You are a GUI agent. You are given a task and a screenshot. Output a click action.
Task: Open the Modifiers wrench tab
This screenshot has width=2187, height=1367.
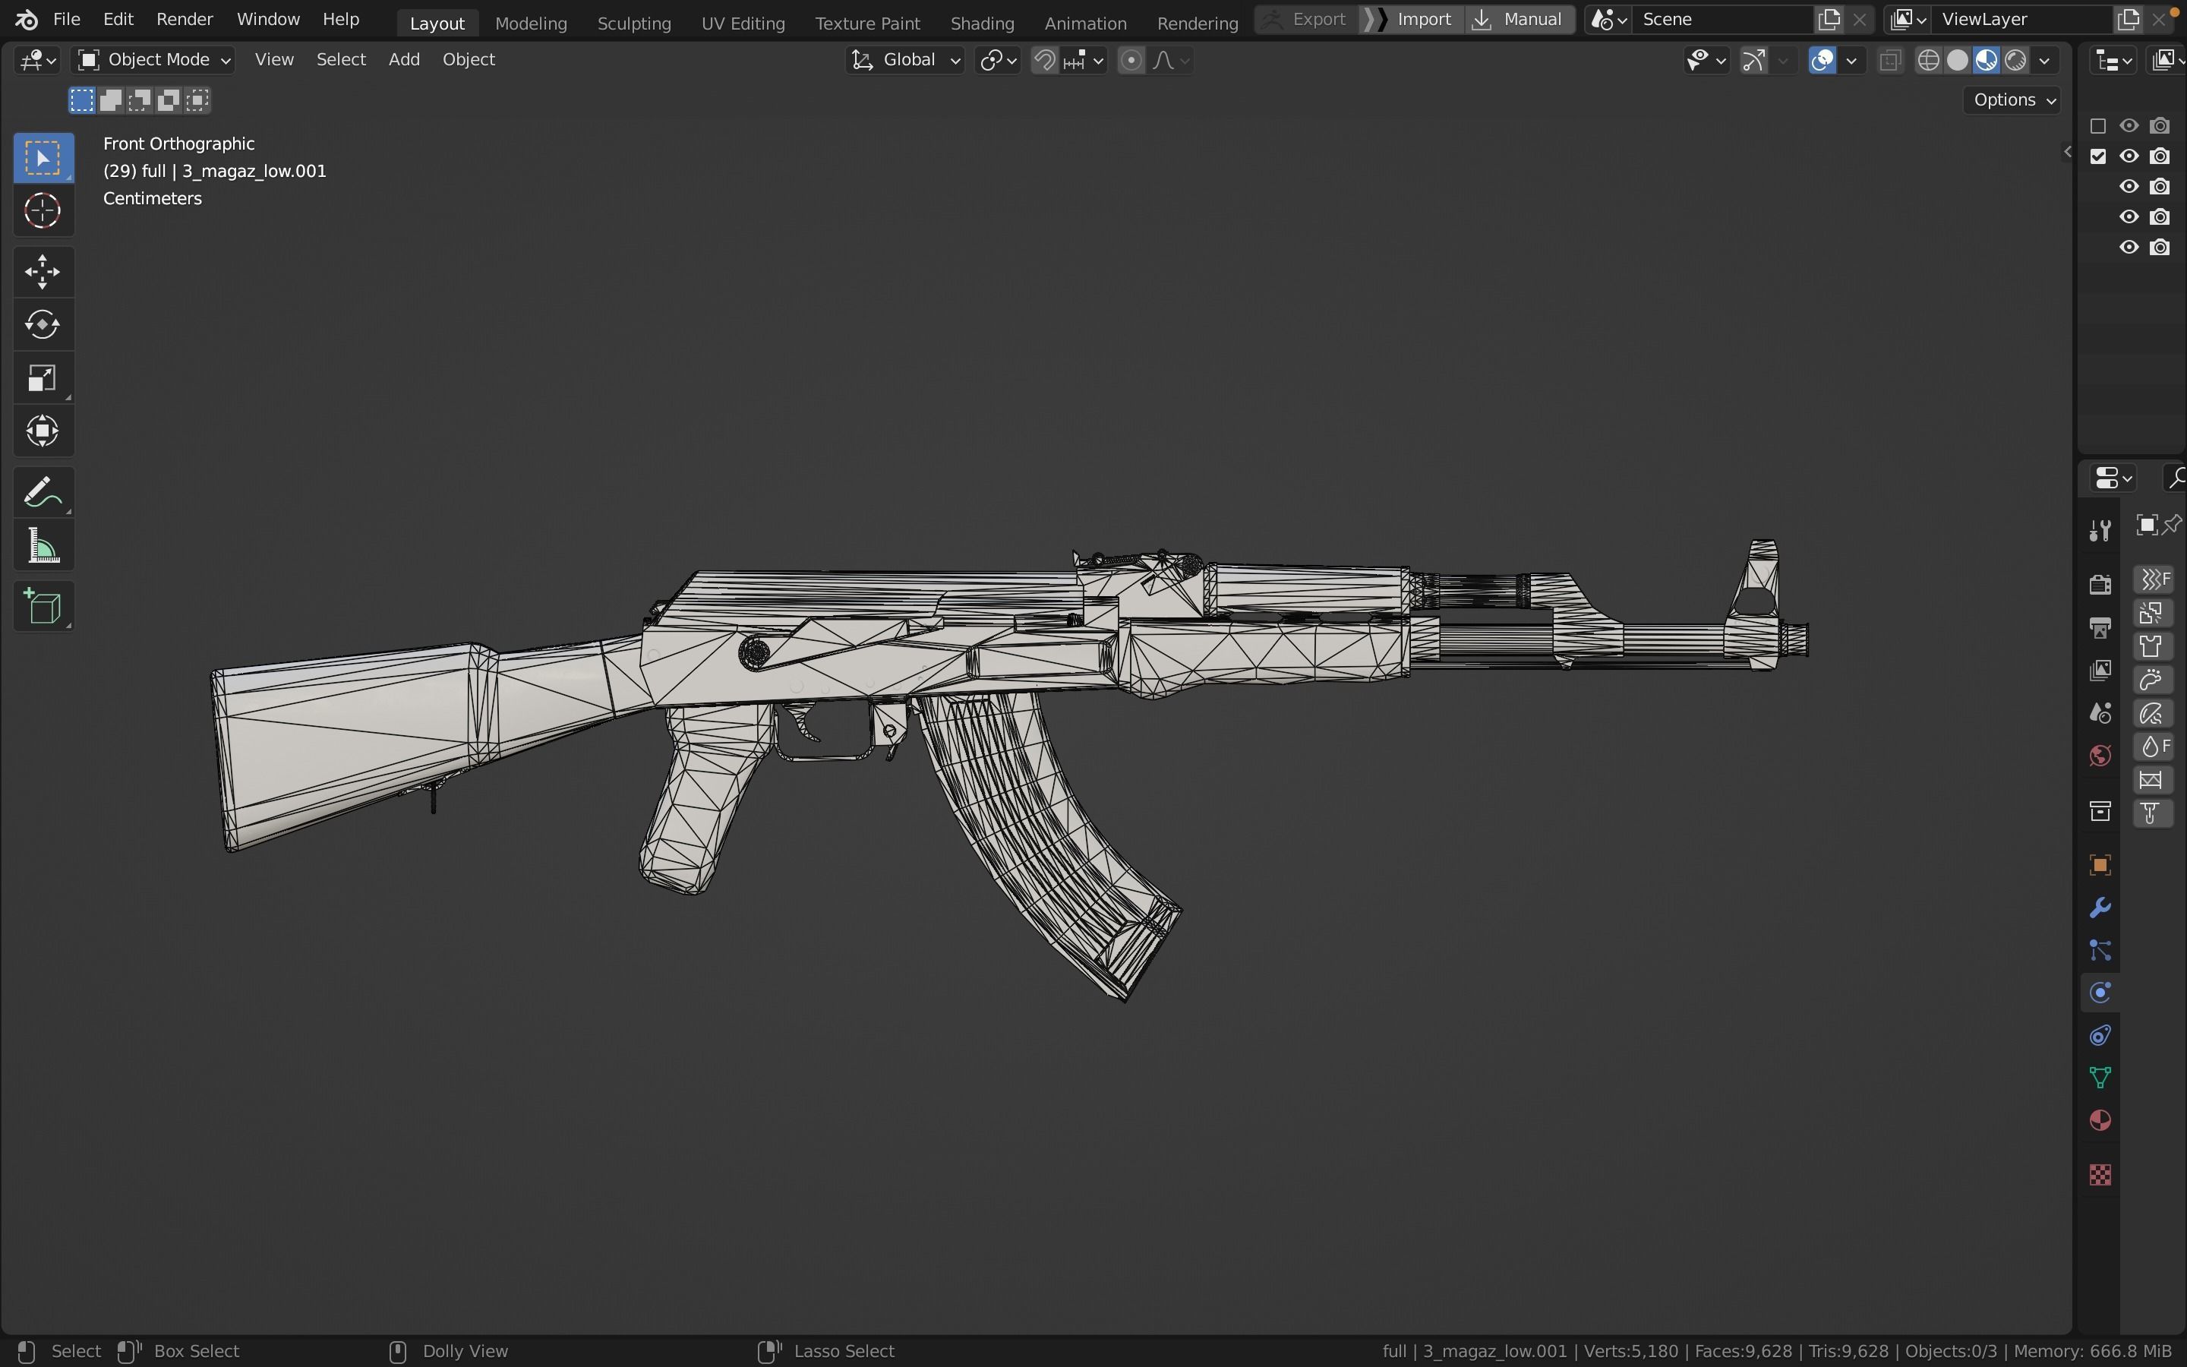tap(2100, 908)
